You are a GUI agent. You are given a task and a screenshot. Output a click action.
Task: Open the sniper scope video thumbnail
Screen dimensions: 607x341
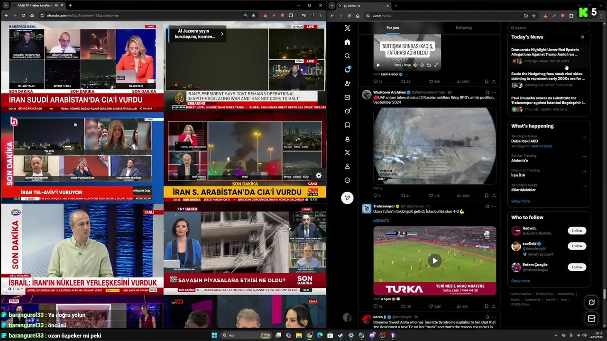click(434, 146)
